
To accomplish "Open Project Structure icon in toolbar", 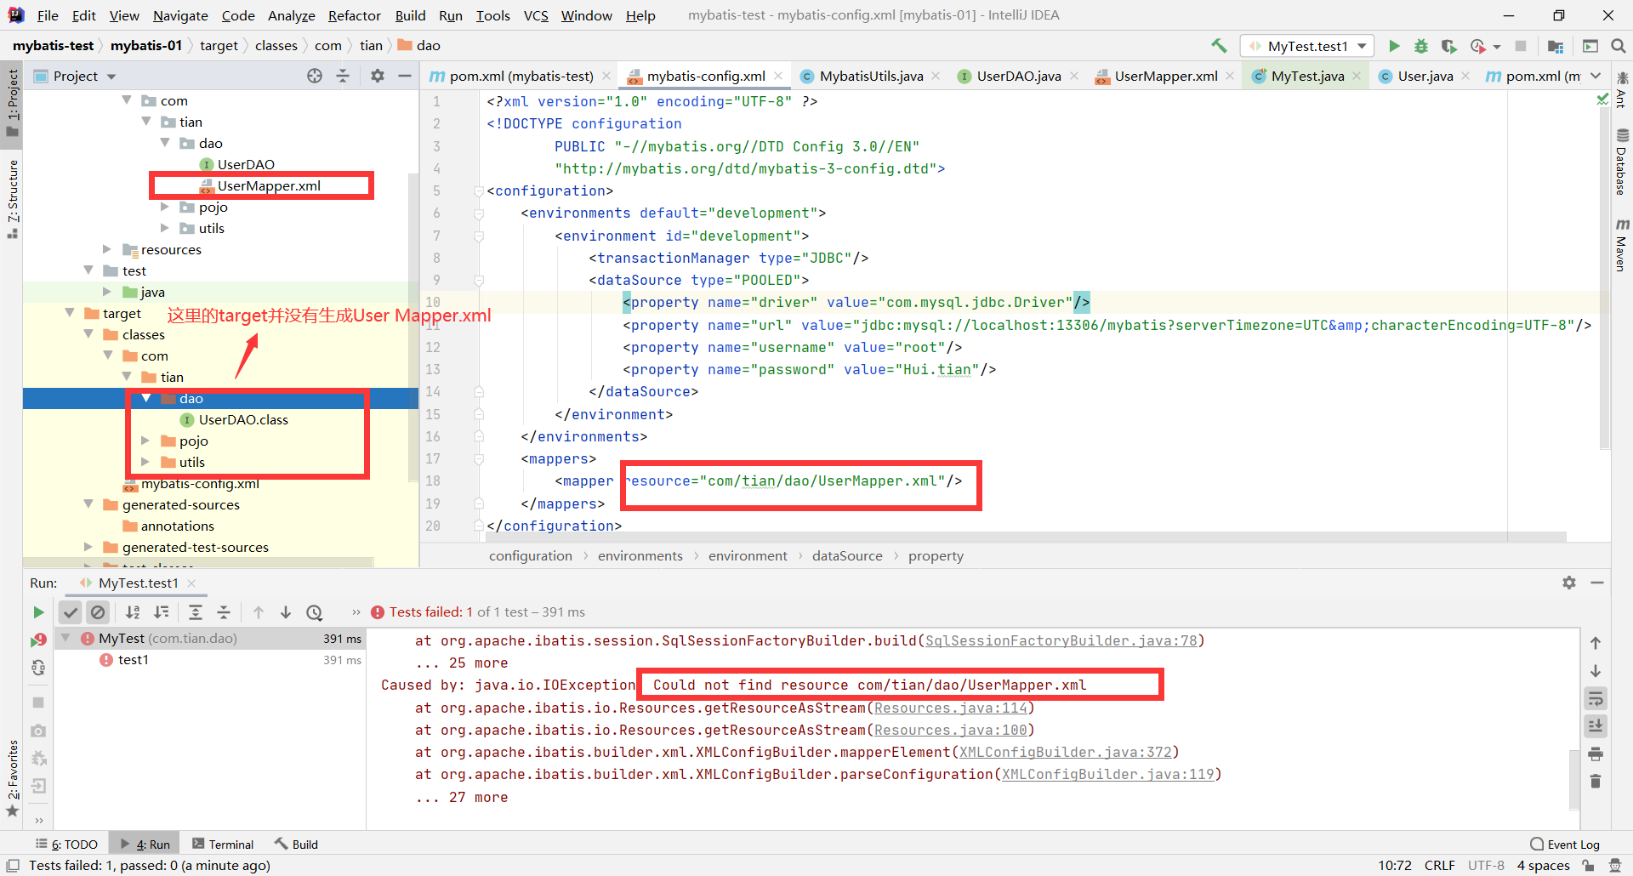I will [1556, 46].
